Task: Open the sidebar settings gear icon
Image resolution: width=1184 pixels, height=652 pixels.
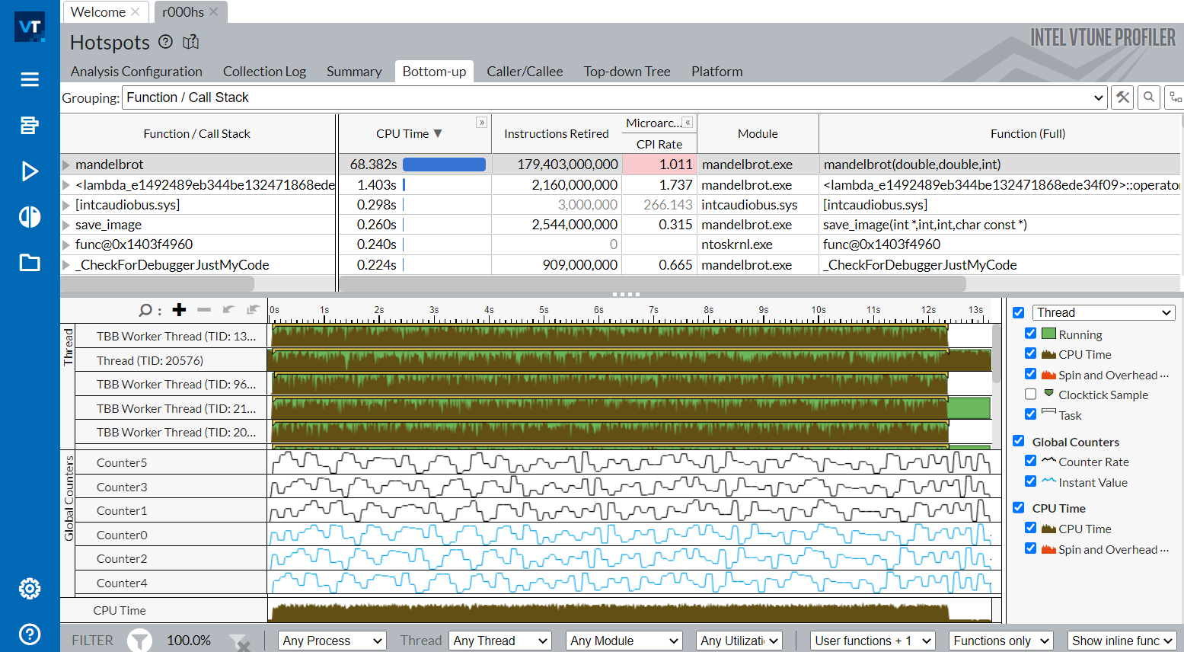Action: coord(30,588)
